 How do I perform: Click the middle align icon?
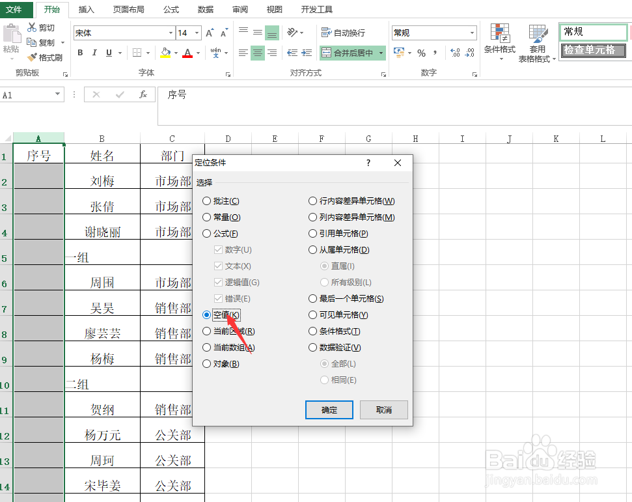258,33
